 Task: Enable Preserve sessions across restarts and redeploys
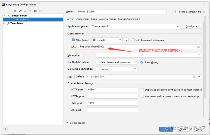142,96
